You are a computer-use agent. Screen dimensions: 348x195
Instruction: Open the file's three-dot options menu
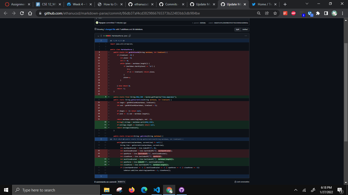[246, 36]
